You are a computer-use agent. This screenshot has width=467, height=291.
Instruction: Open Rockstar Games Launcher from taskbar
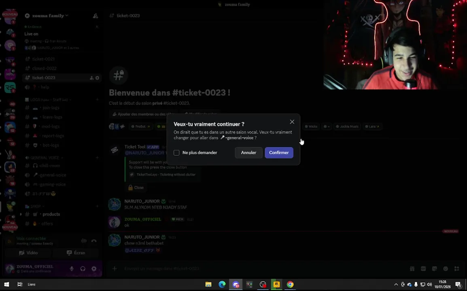pyautogui.click(x=276, y=285)
